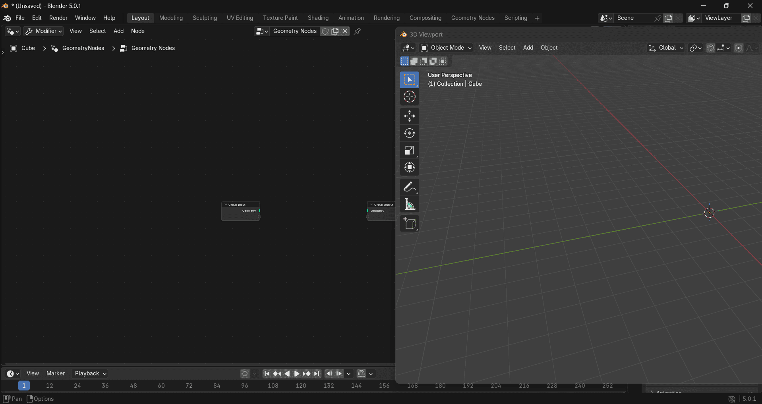Open the Global transform orientation dropdown
Viewport: 762px width, 404px height.
tap(666, 48)
